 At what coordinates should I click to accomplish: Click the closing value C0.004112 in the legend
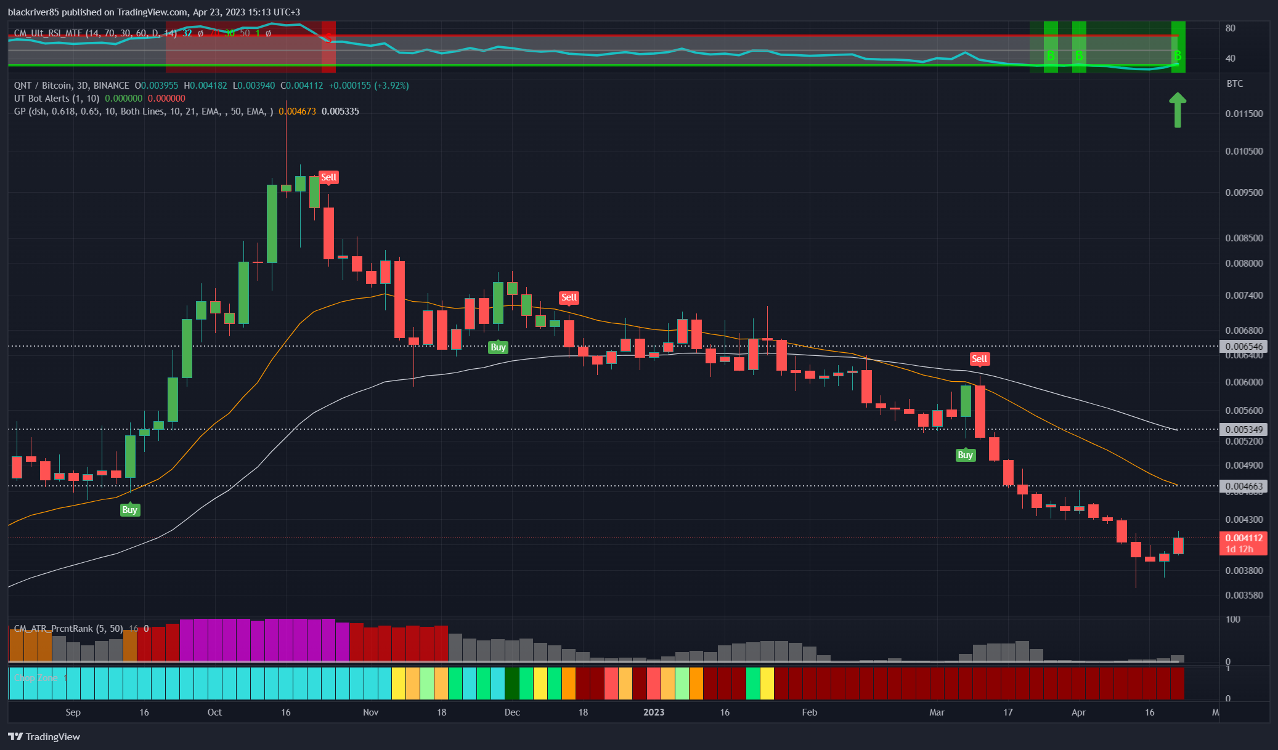(x=302, y=86)
